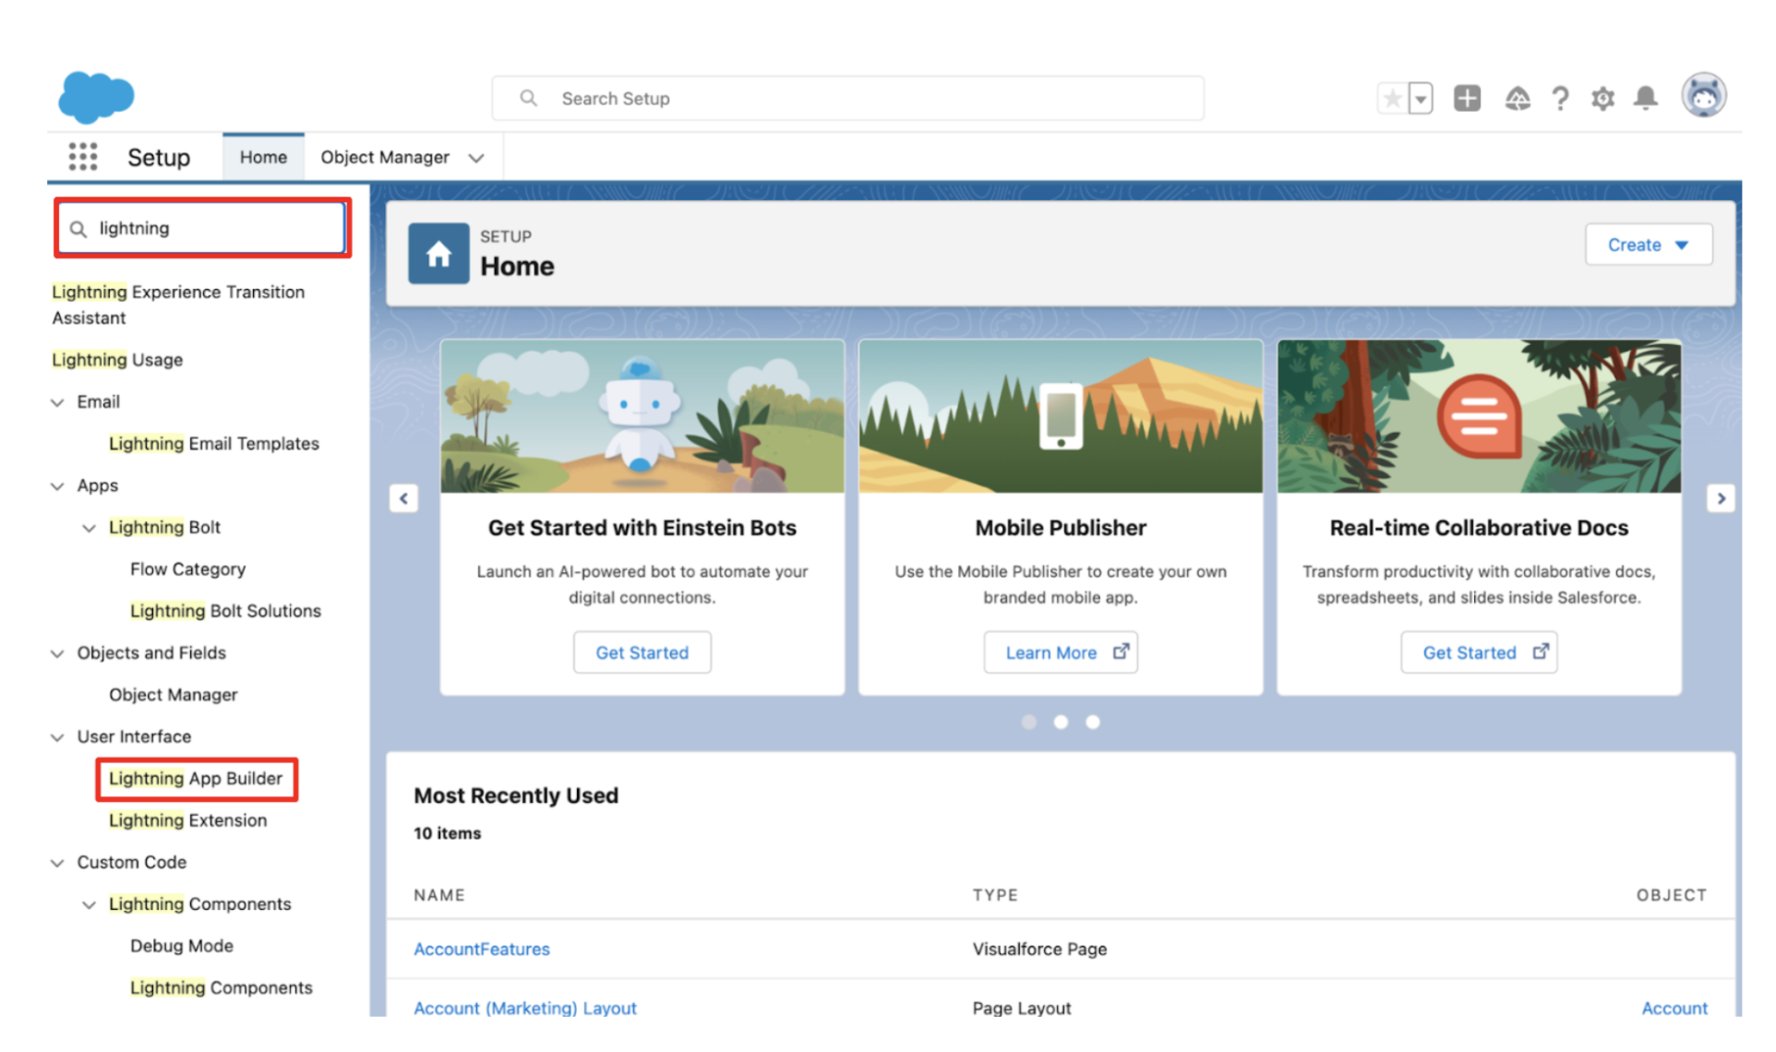This screenshot has width=1776, height=1052.
Task: Click the Quick Find box containing lightning
Action: pyautogui.click(x=203, y=228)
